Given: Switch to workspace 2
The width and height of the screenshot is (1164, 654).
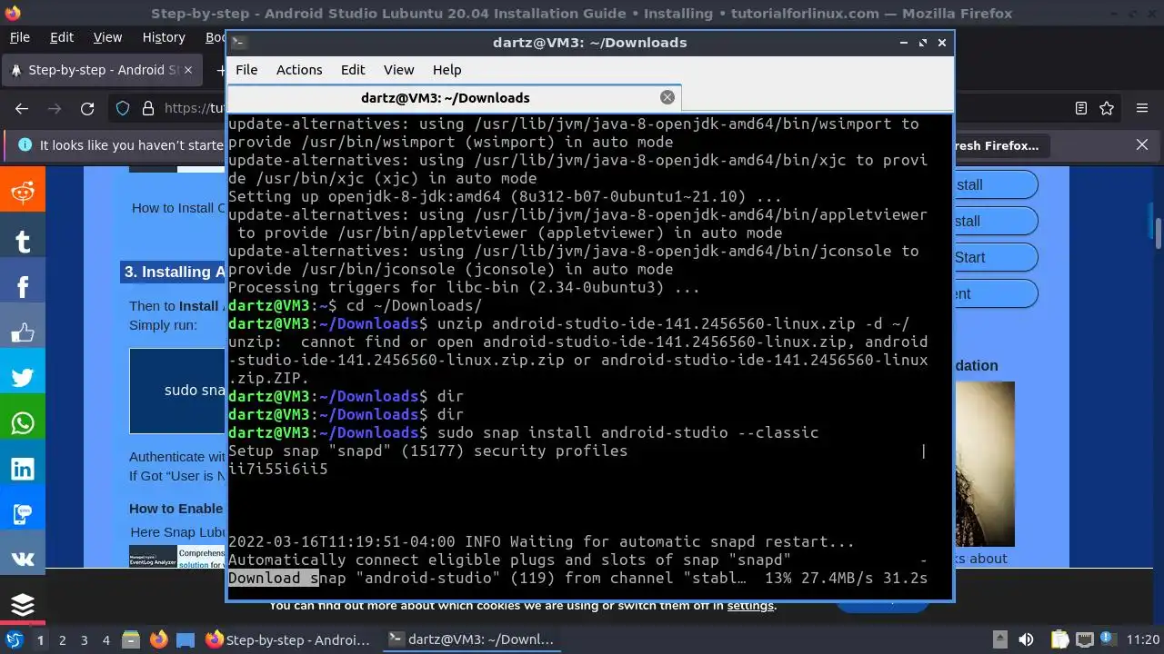Looking at the screenshot, I should click(x=62, y=639).
